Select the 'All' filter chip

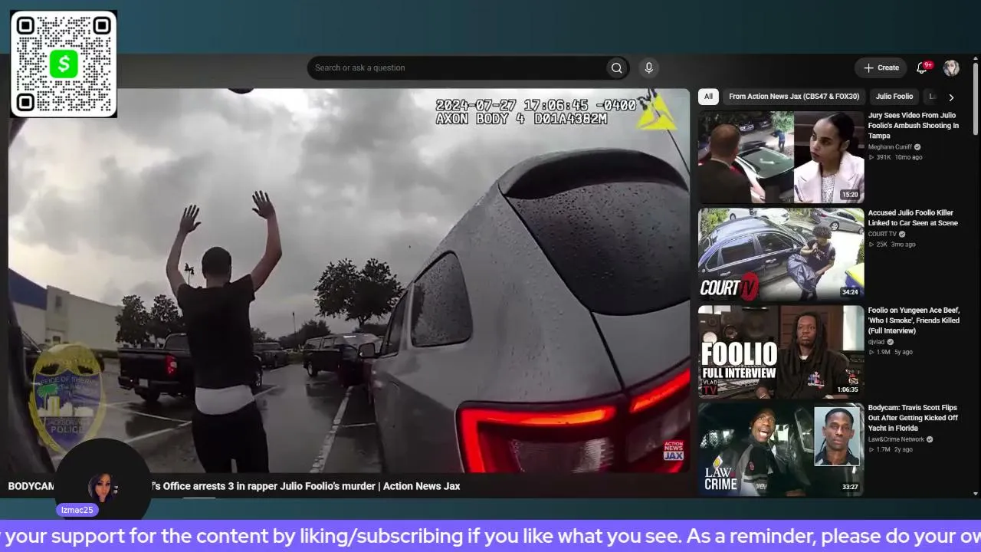point(708,97)
